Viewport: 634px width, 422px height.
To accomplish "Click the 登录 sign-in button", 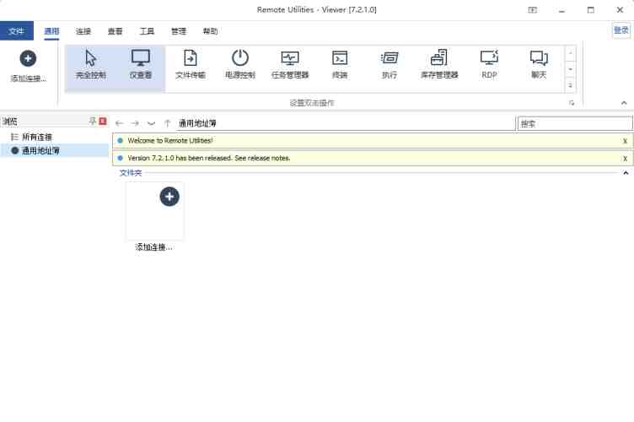I will (x=621, y=30).
